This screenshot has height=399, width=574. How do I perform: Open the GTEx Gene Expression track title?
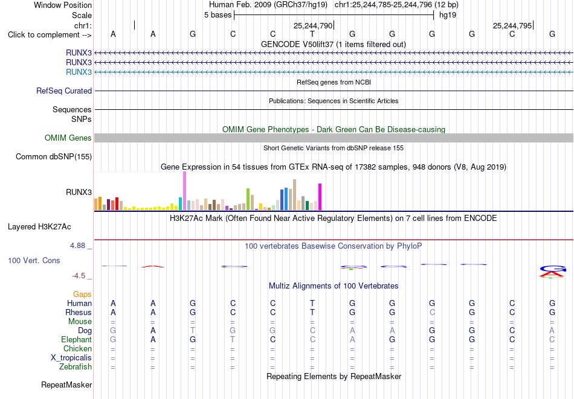pos(334,167)
